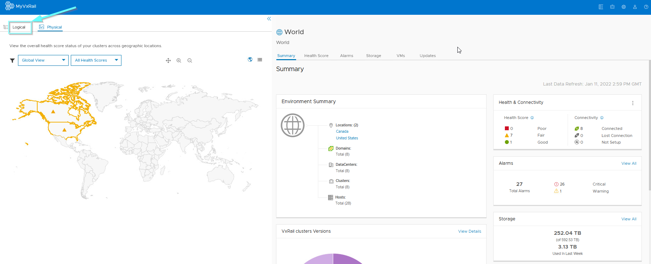The width and height of the screenshot is (651, 264).
Task: Click Connectivity info icon
Action: coord(602,118)
